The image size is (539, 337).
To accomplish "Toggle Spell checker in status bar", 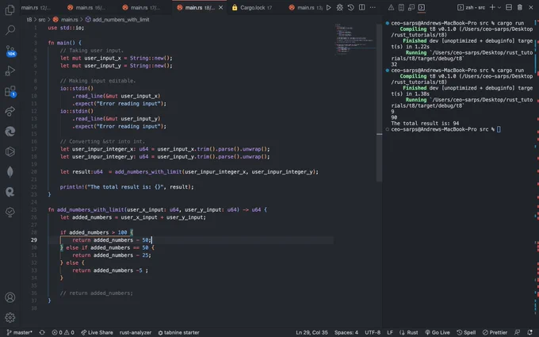I will 466,332.
